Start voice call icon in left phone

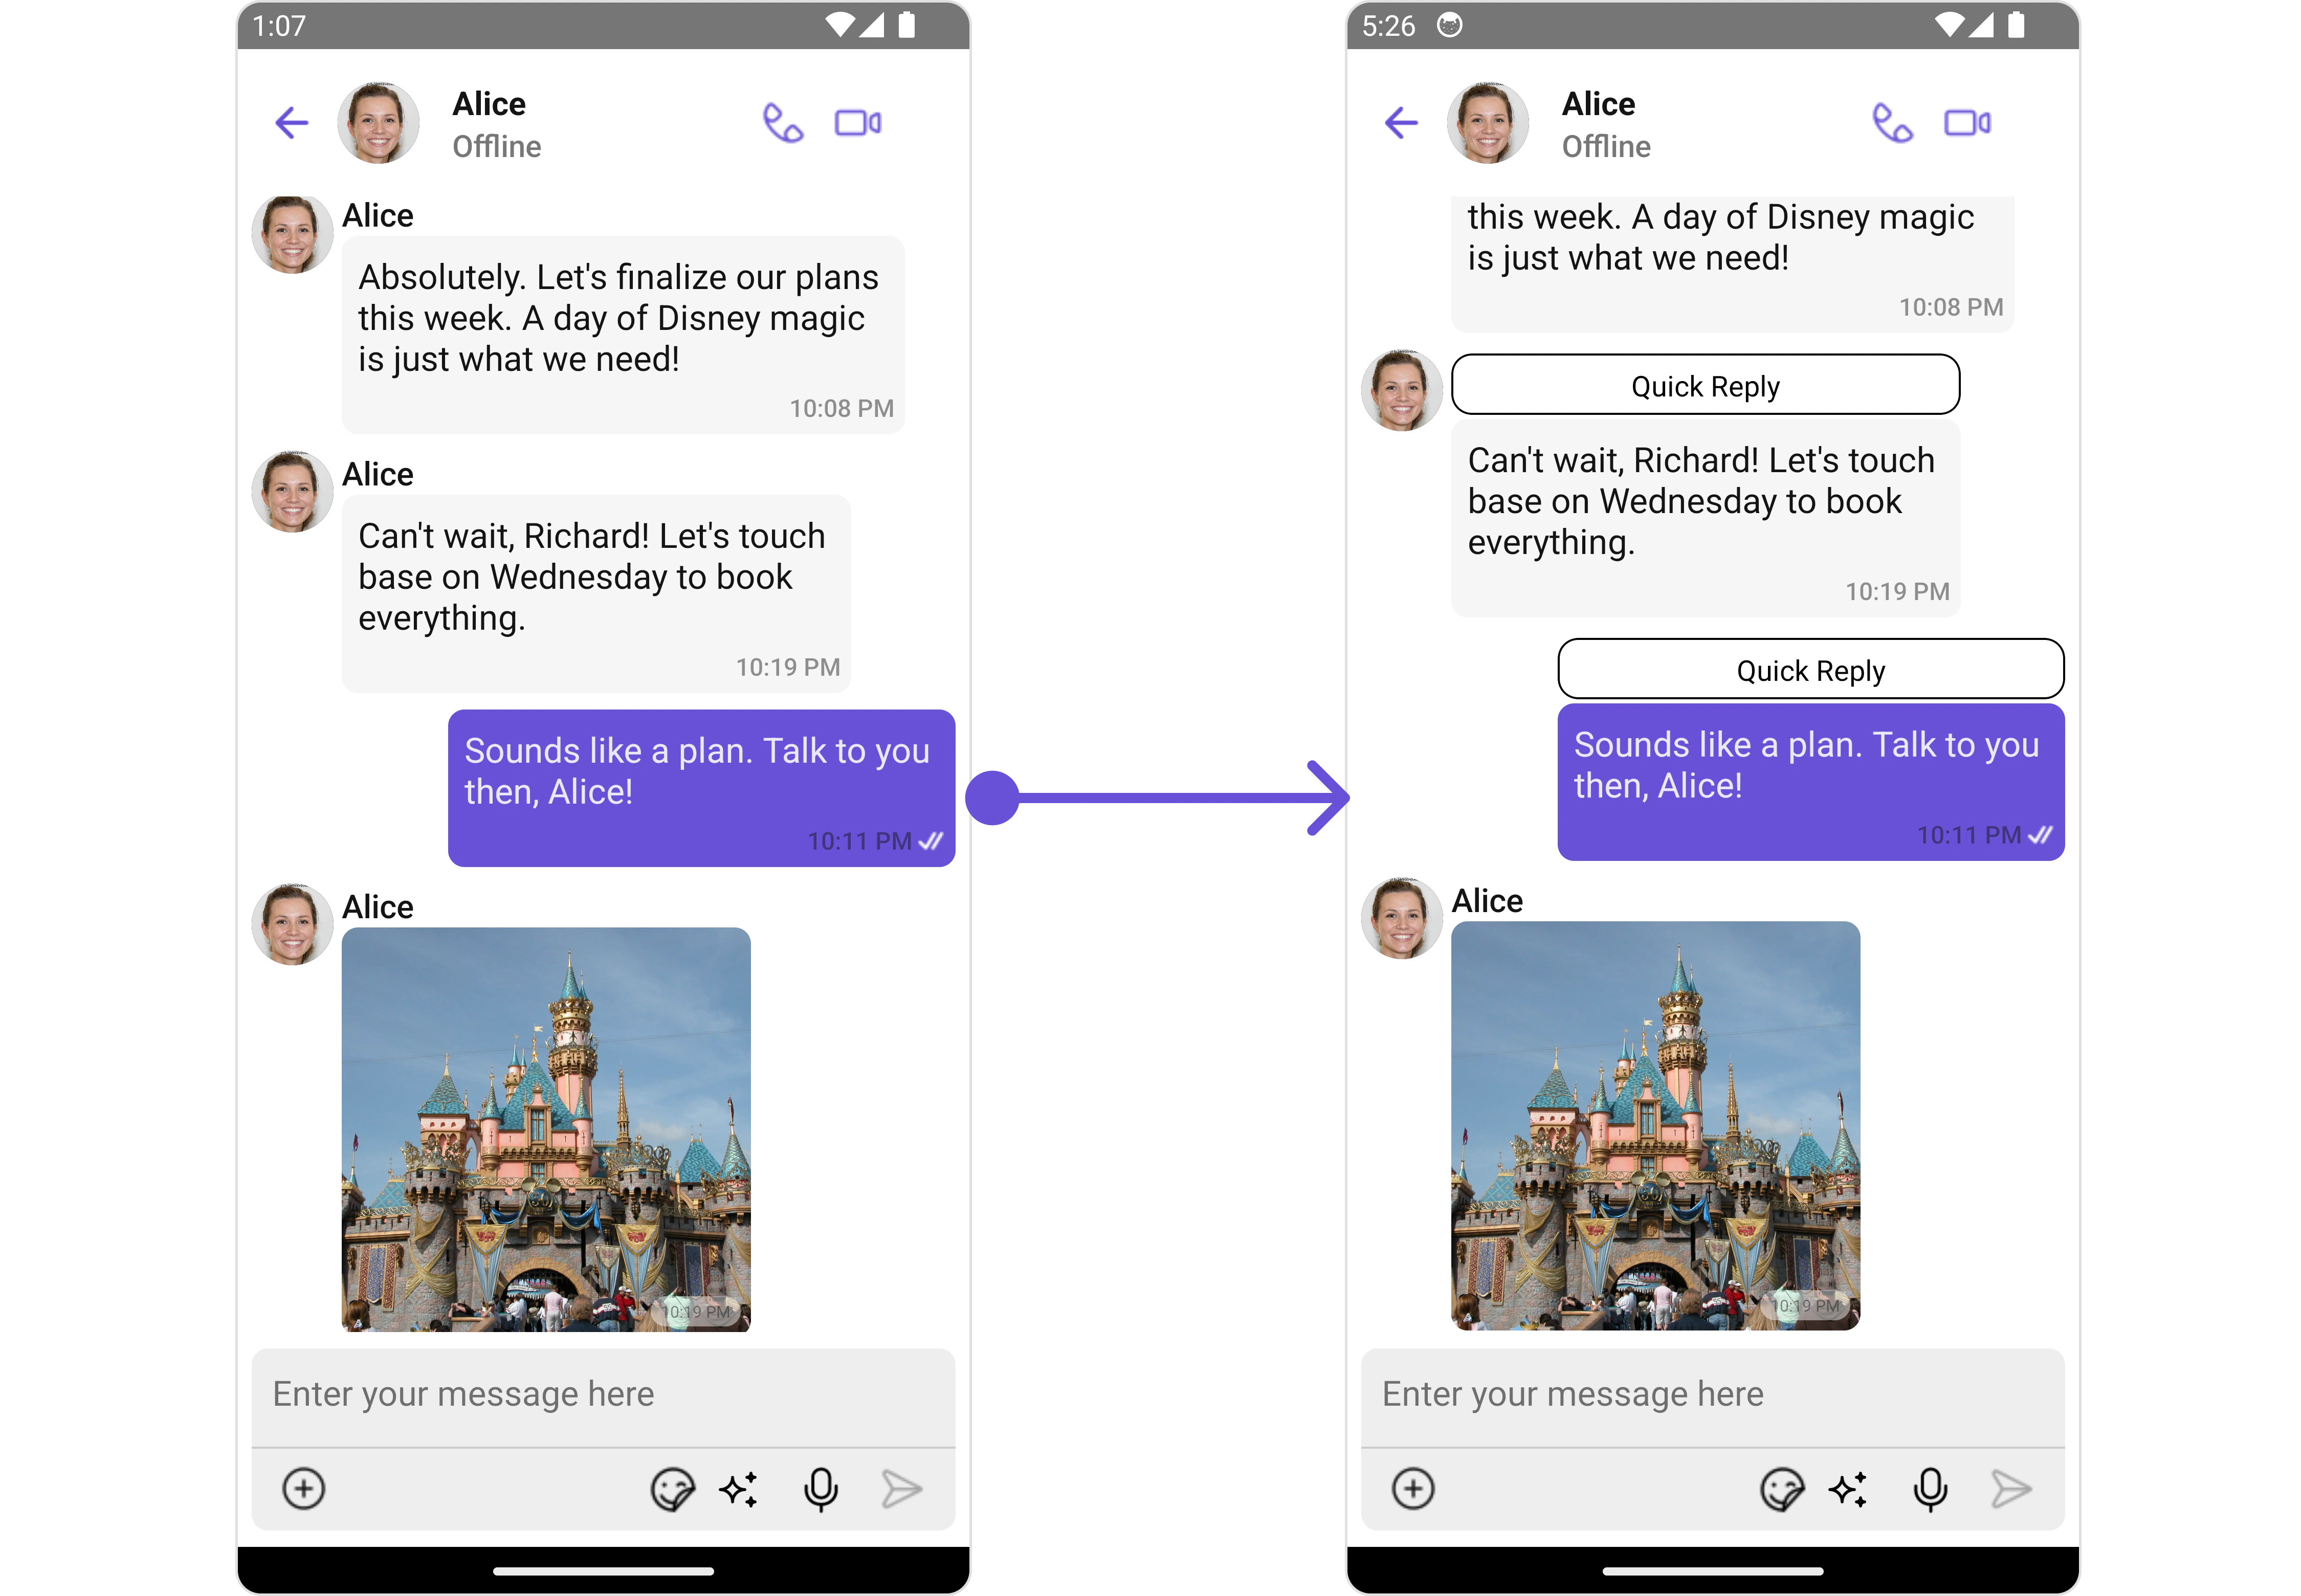coord(782,123)
